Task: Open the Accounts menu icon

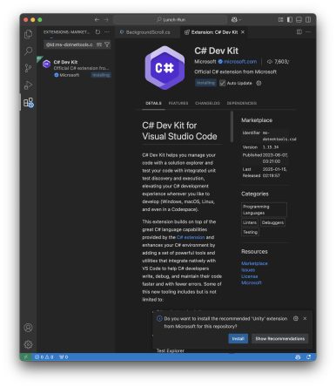Action: 28,328
